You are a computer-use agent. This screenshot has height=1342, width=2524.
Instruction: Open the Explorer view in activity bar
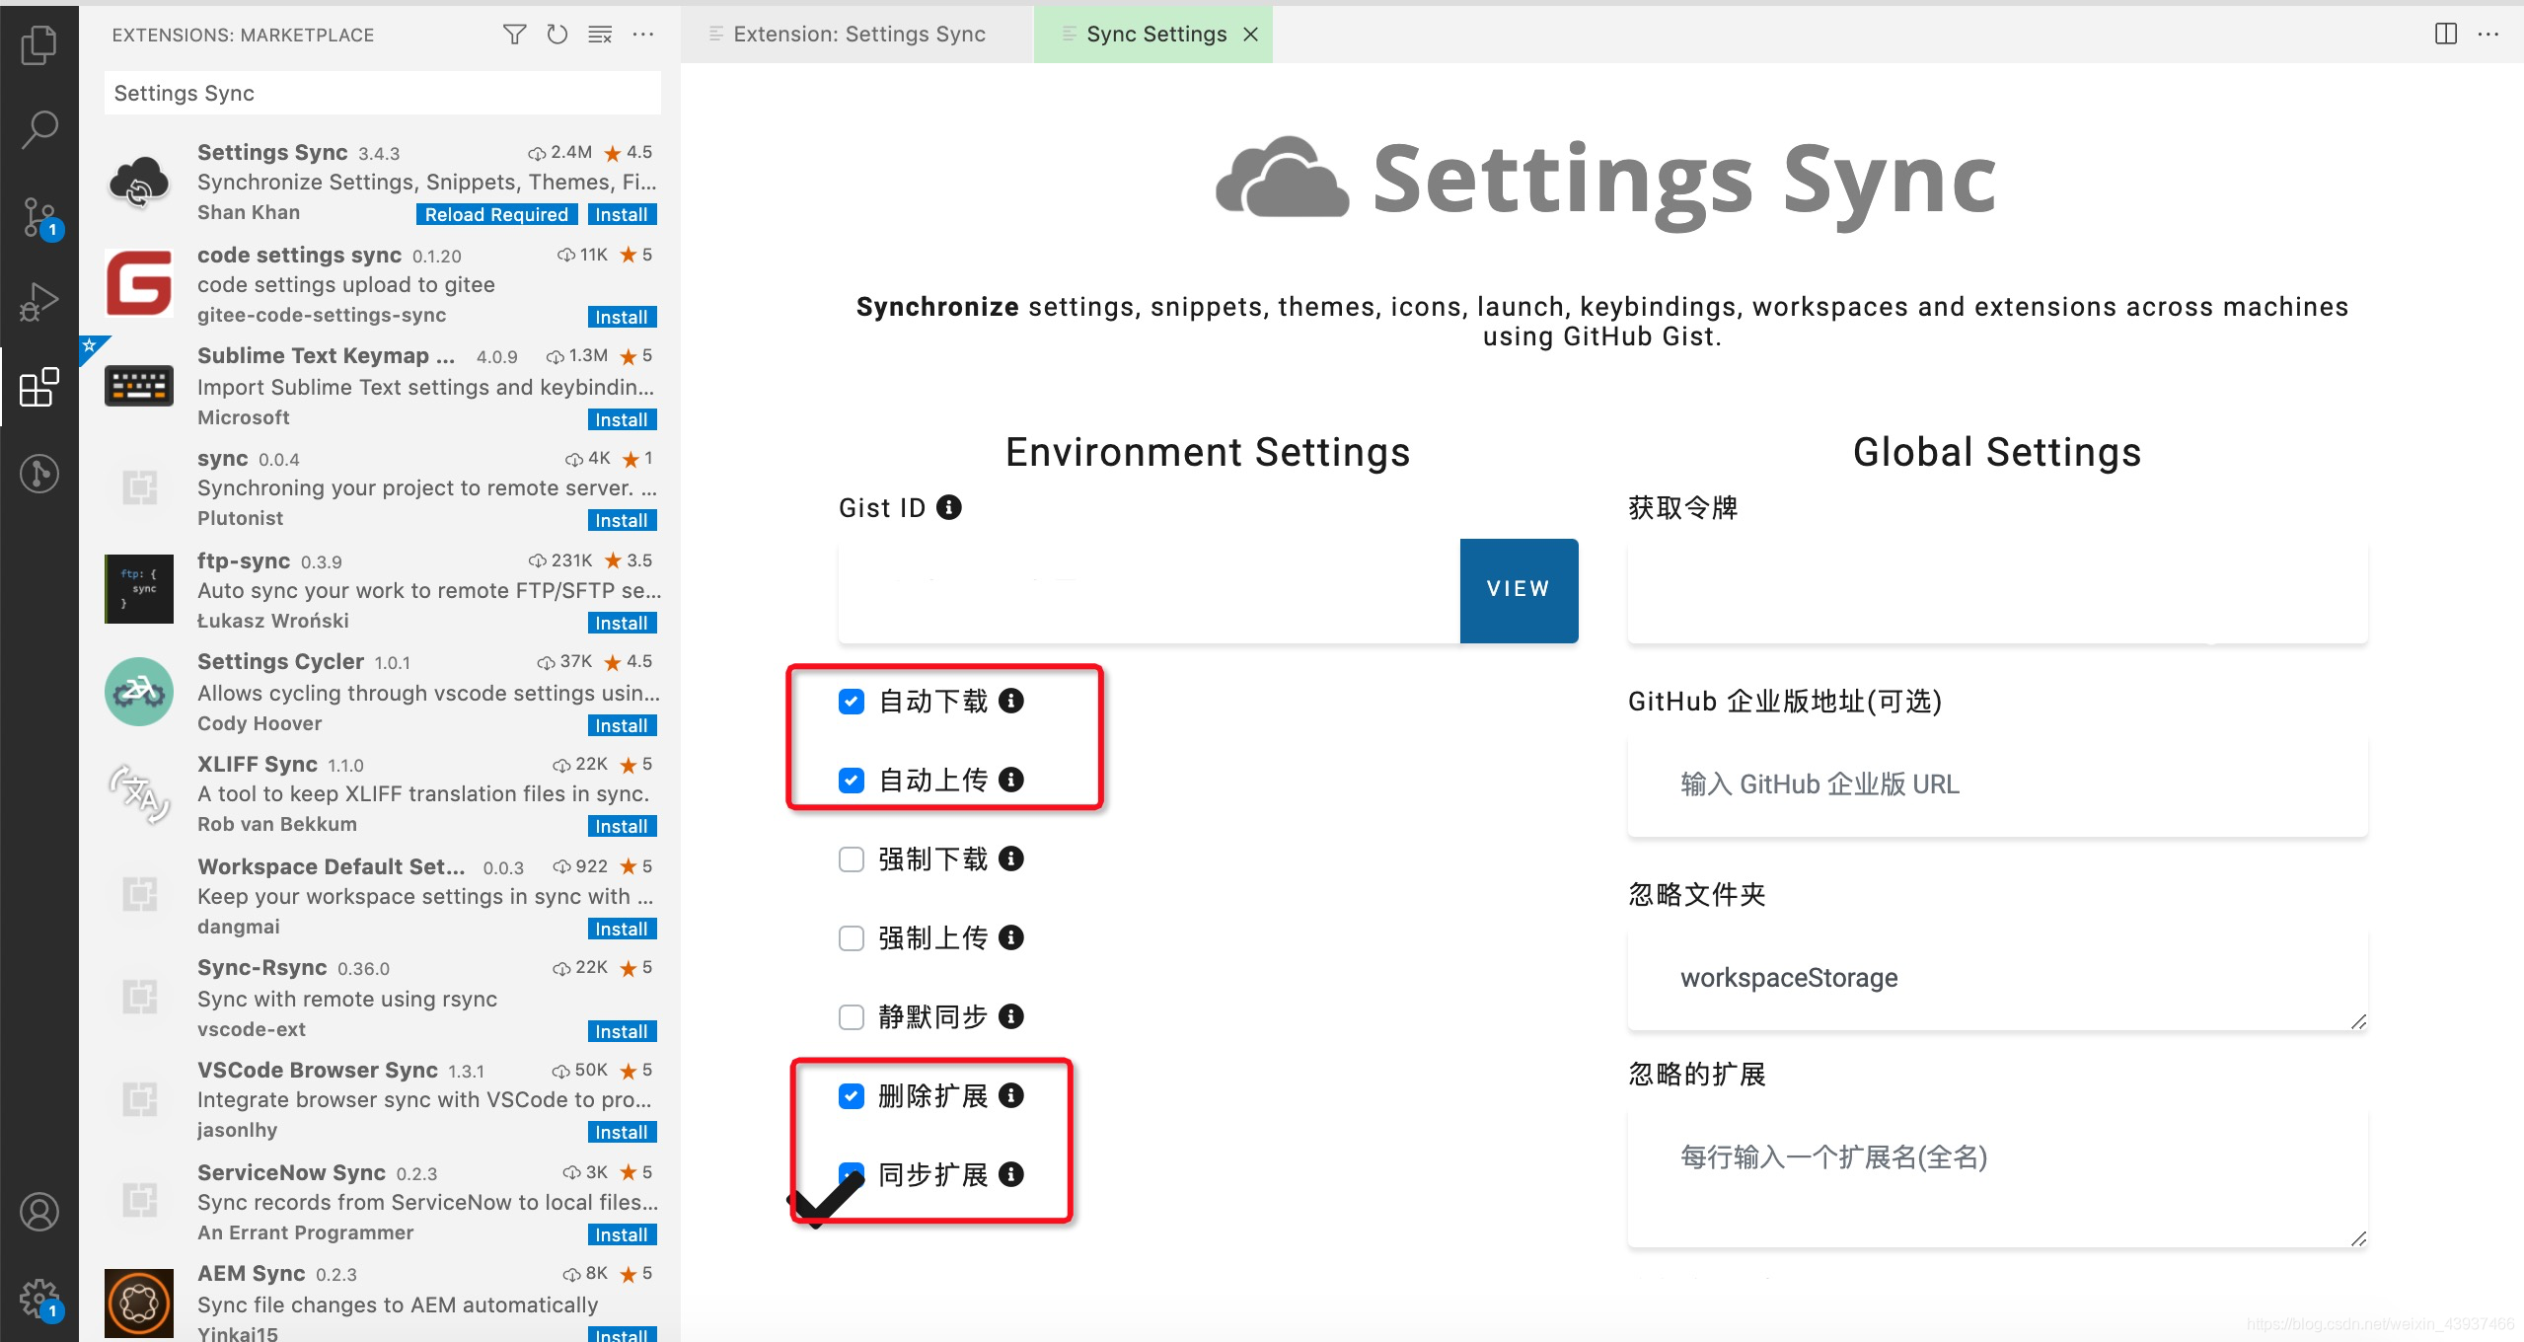[38, 44]
